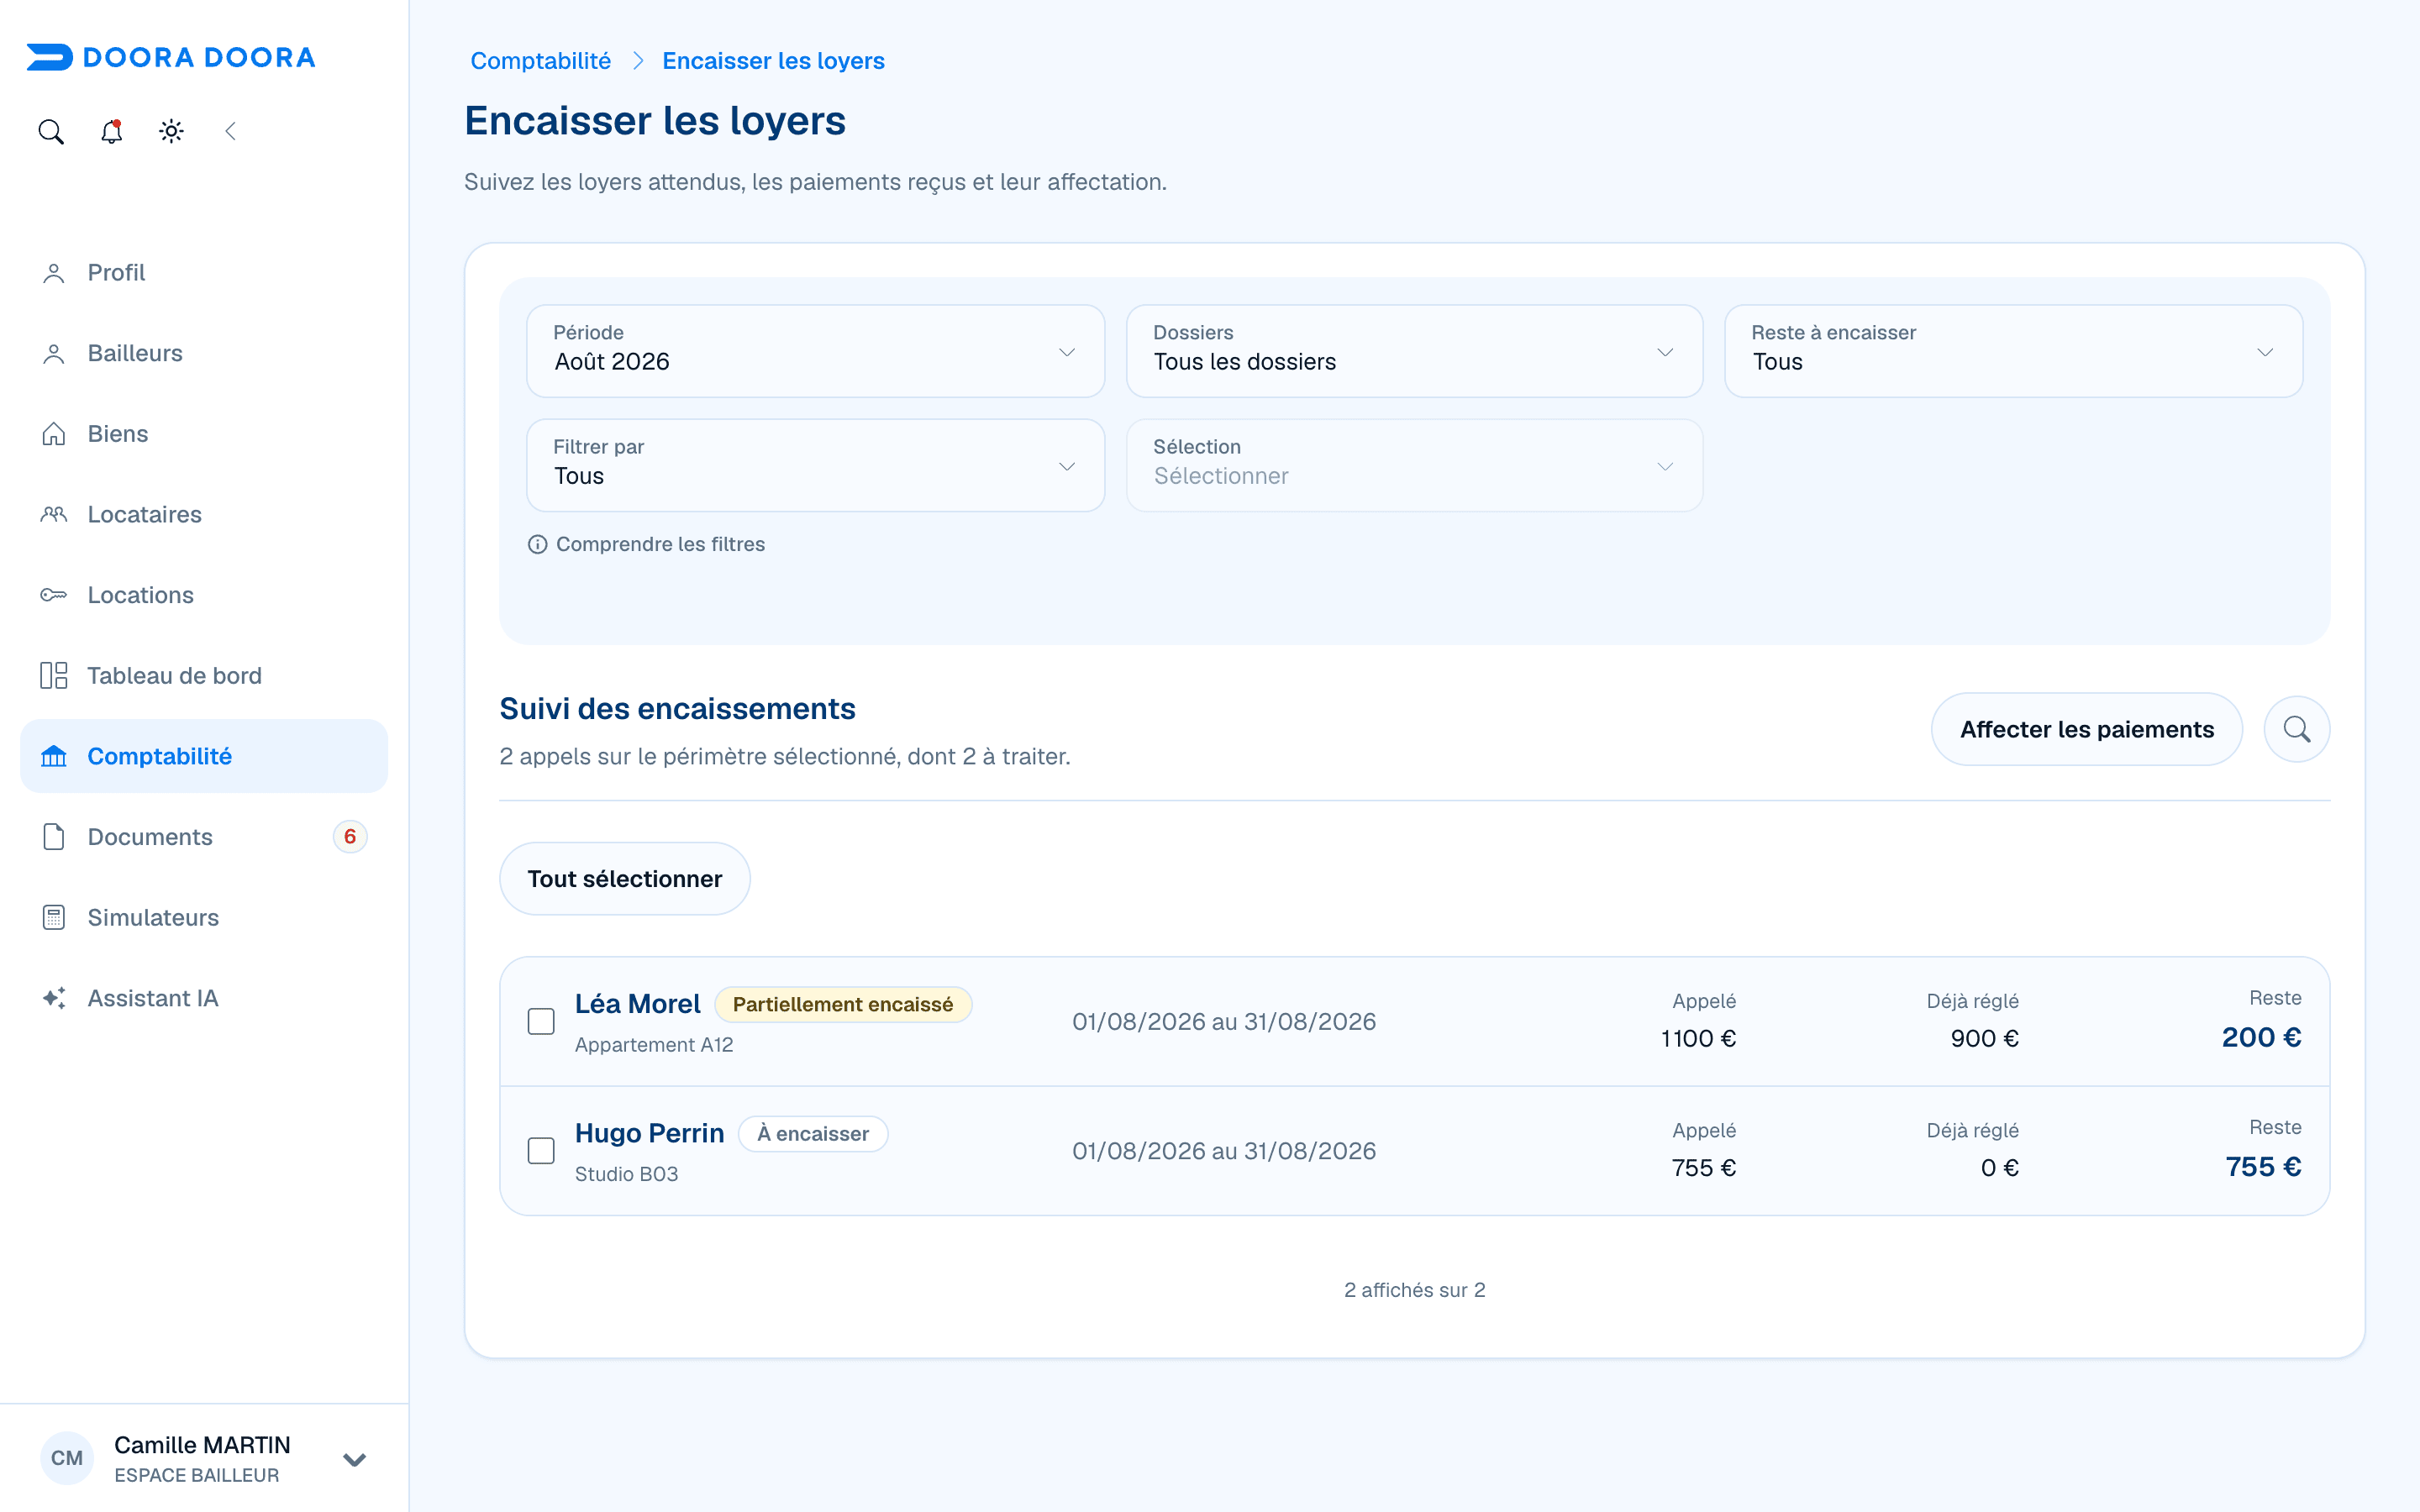The image size is (2420, 1512).
Task: Collapse the sidebar with the arrow icon
Action: point(231,131)
